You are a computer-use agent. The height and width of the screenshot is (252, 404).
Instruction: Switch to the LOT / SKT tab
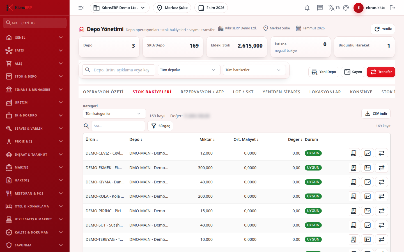point(243,92)
